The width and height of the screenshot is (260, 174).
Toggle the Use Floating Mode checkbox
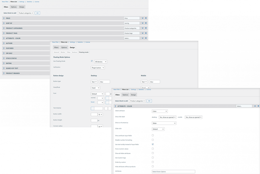tap(92, 61)
